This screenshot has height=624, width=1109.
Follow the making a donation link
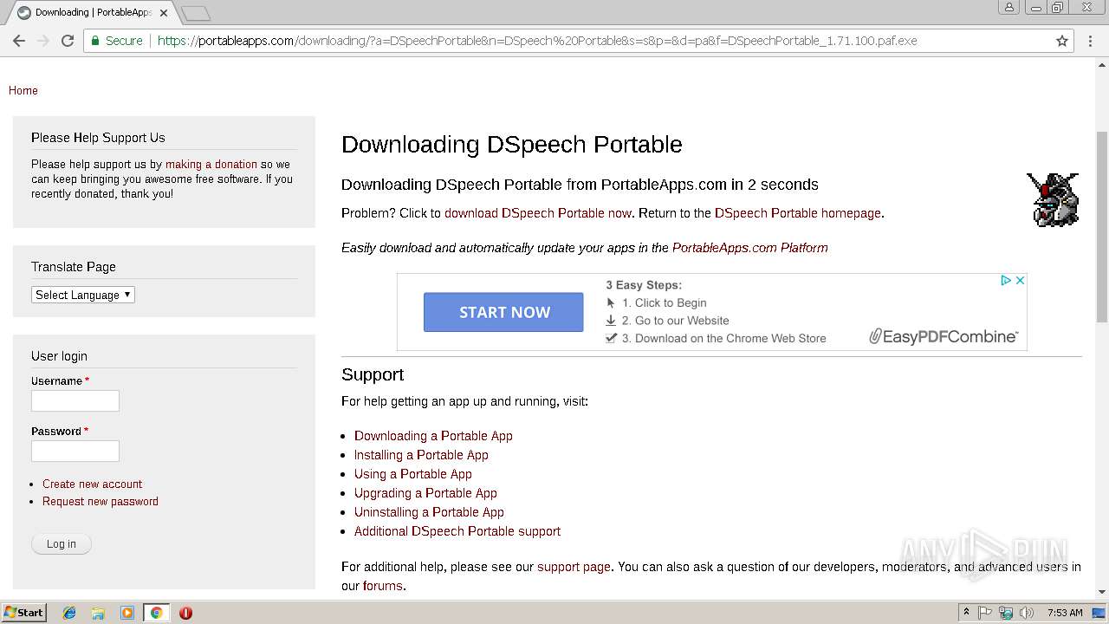pos(211,164)
